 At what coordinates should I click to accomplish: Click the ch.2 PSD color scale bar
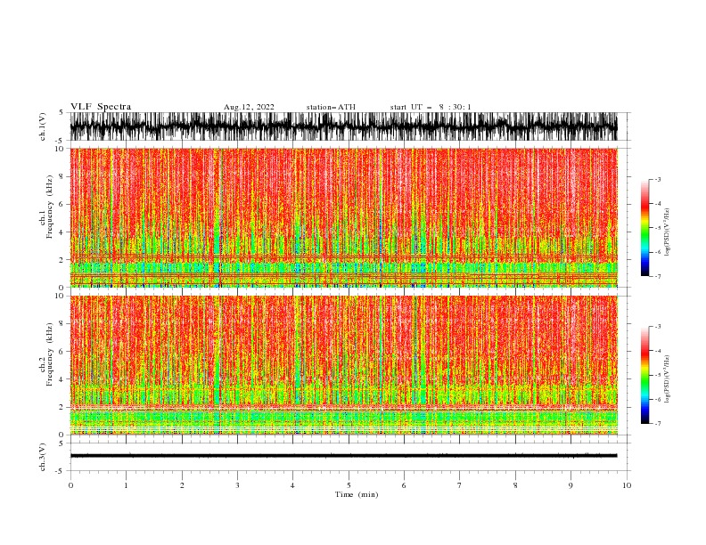[x=645, y=375]
